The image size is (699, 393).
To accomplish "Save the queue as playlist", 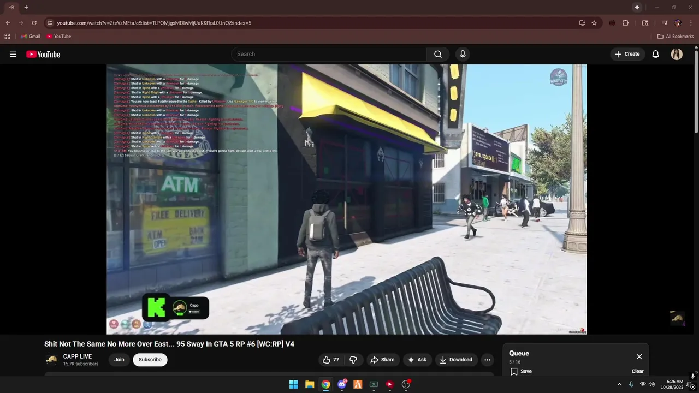I will click(x=521, y=371).
